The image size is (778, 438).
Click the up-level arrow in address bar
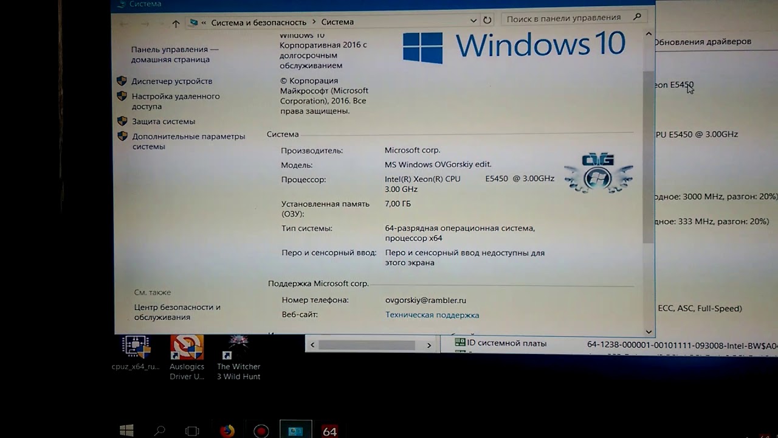coord(176,23)
